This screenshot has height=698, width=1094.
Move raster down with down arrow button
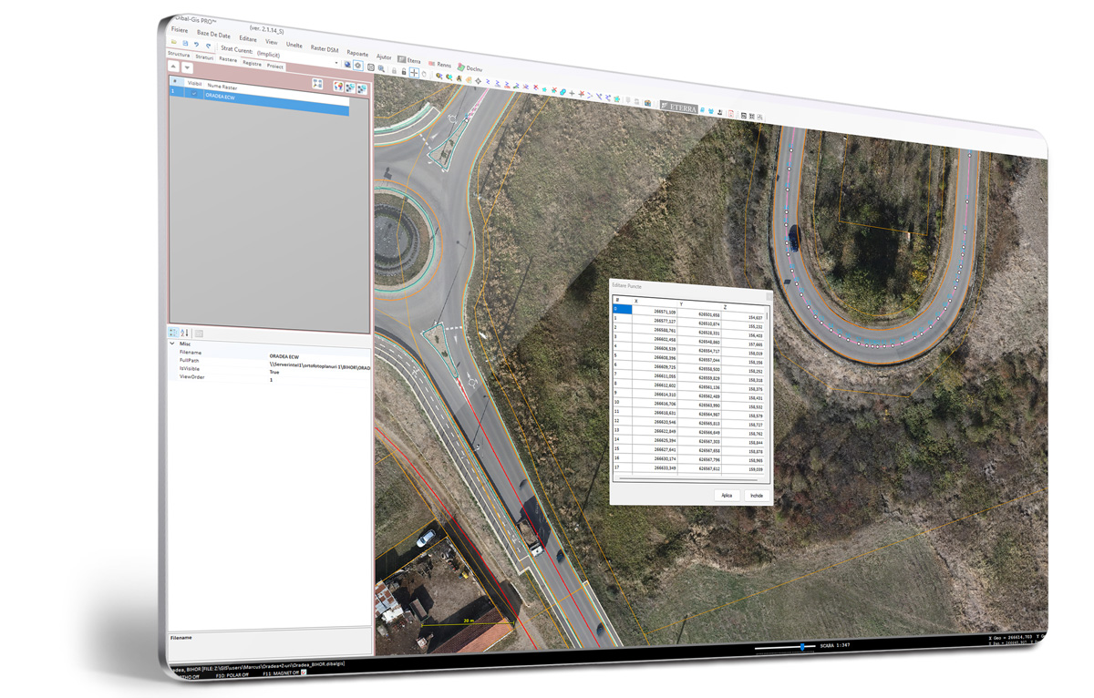pos(188,67)
